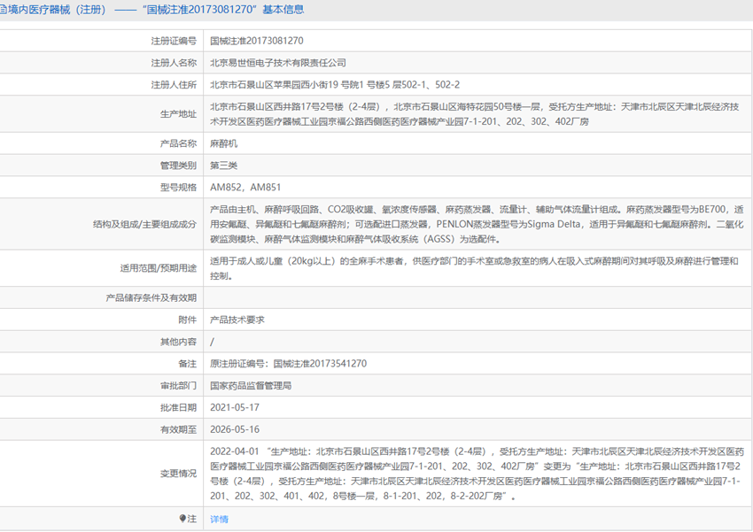Image resolution: width=753 pixels, height=532 pixels.
Task: Click the 产品储存条件及有效期 row label
Action: [151, 297]
